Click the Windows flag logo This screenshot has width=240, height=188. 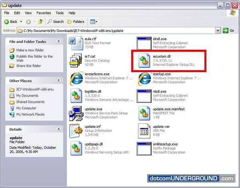(233, 13)
